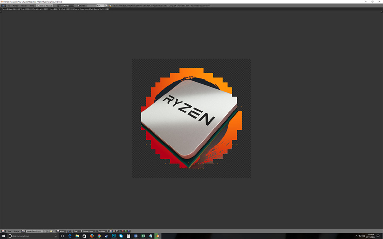Open the RenderLayer dropdown

90,231
